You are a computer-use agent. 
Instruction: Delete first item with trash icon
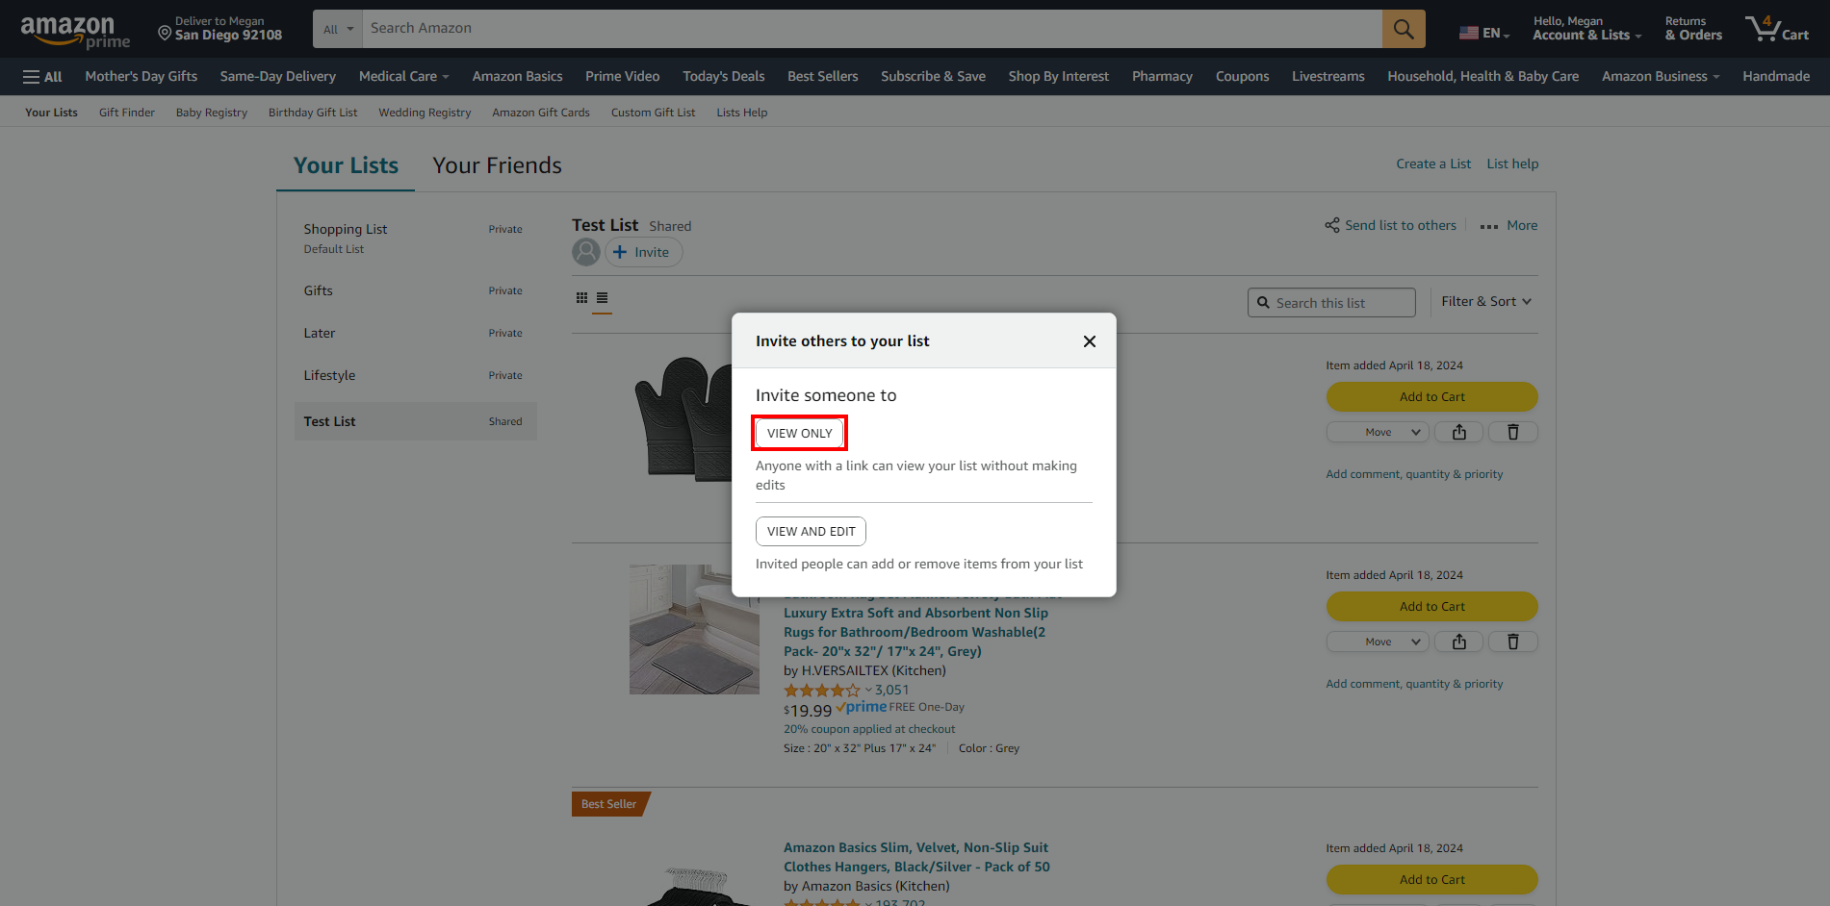(1513, 432)
